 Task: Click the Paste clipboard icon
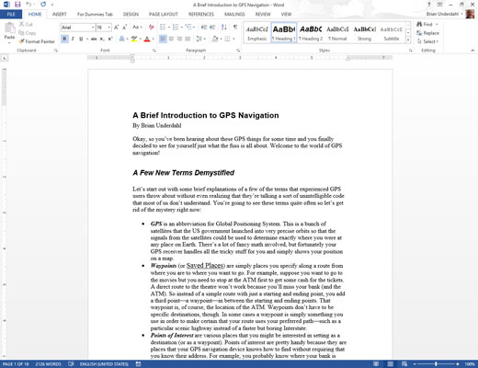point(9,29)
